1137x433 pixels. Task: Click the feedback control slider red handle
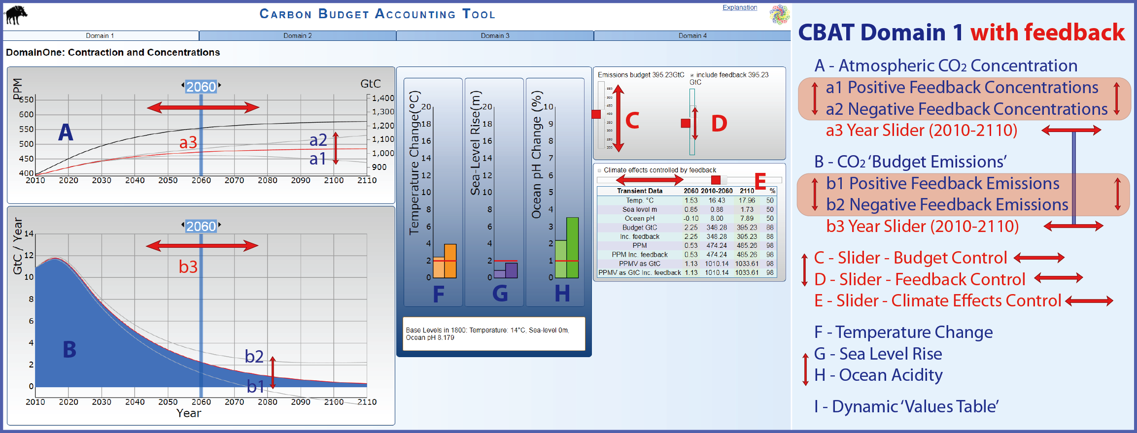(x=686, y=123)
